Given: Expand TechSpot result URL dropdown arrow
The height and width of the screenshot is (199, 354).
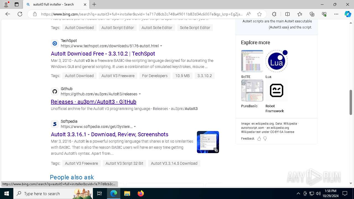Looking at the screenshot, I should coord(161,46).
